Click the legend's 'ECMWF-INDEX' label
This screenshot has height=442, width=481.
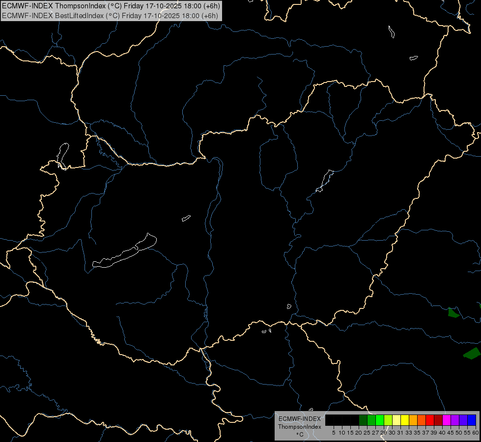300,419
